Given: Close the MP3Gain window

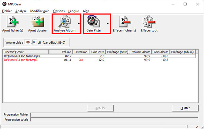Looking at the screenshot, I should point(197,4).
